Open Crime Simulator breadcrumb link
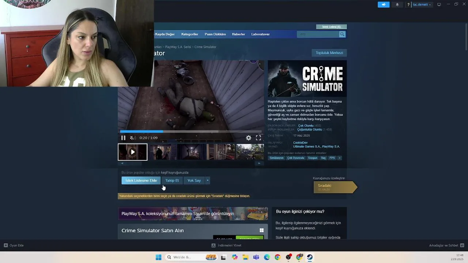This screenshot has height=263, width=468. (205, 47)
